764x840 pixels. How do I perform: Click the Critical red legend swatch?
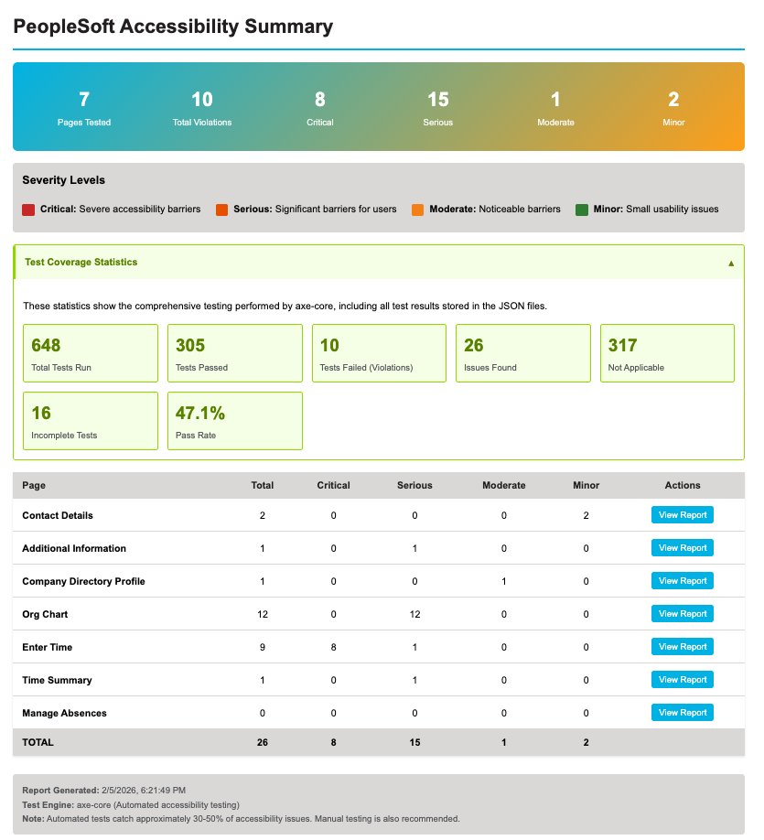[27, 209]
